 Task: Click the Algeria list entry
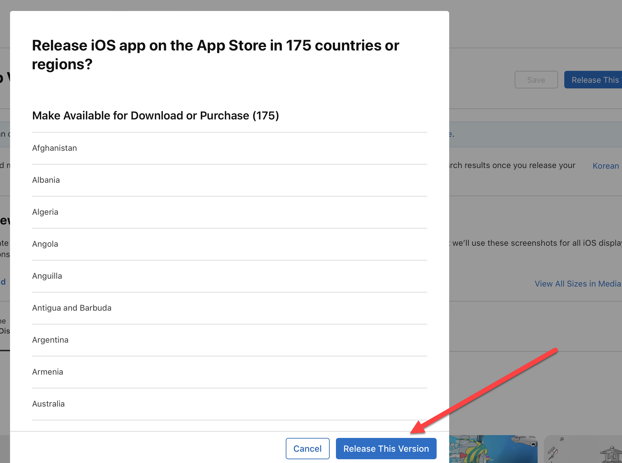click(x=45, y=212)
